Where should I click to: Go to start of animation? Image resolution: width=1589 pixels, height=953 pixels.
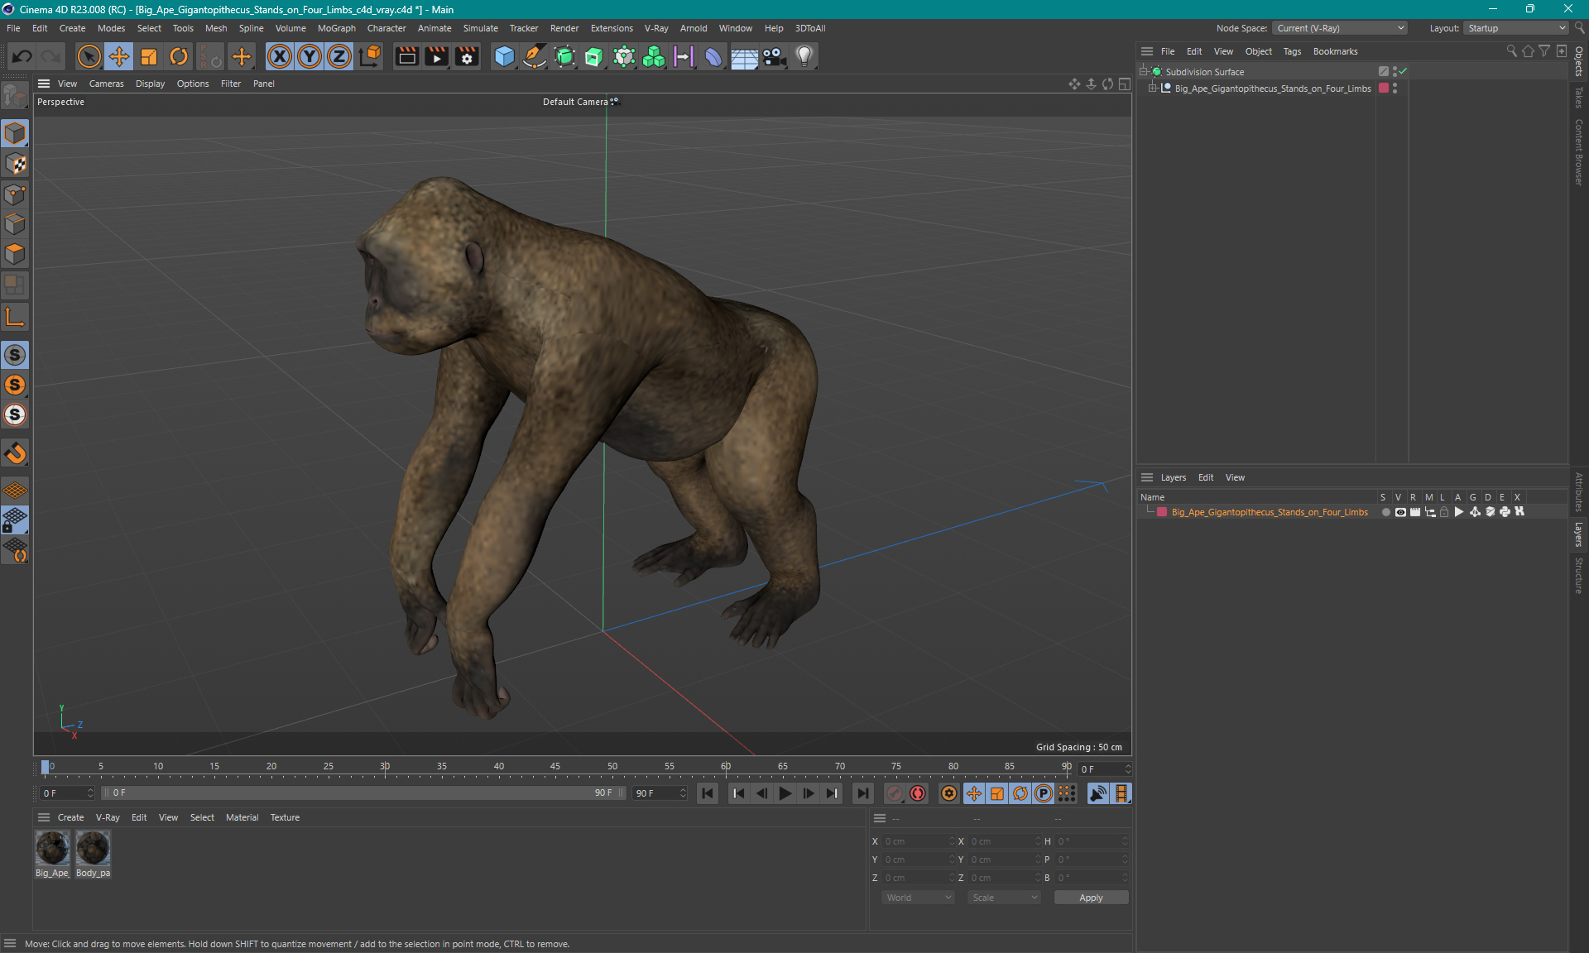(x=708, y=793)
